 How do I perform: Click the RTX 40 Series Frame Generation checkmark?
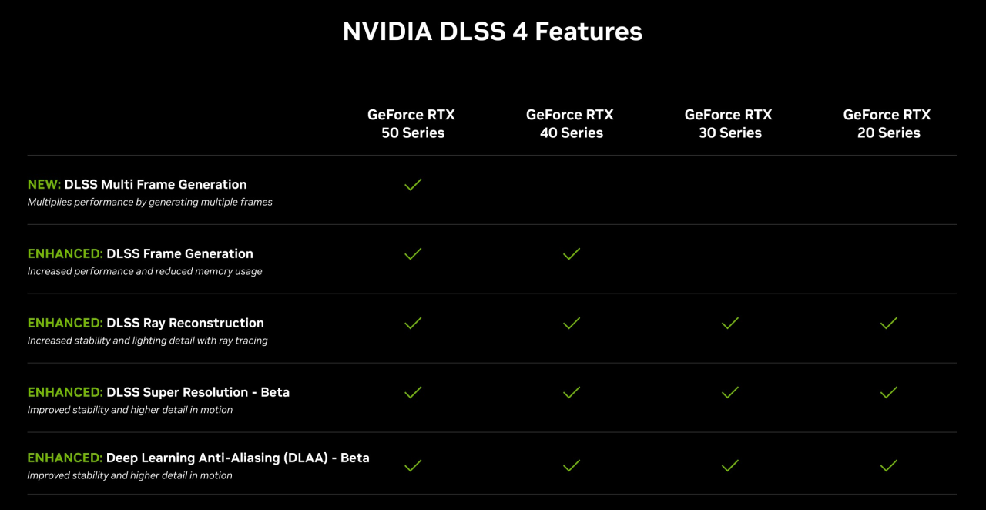(x=572, y=254)
